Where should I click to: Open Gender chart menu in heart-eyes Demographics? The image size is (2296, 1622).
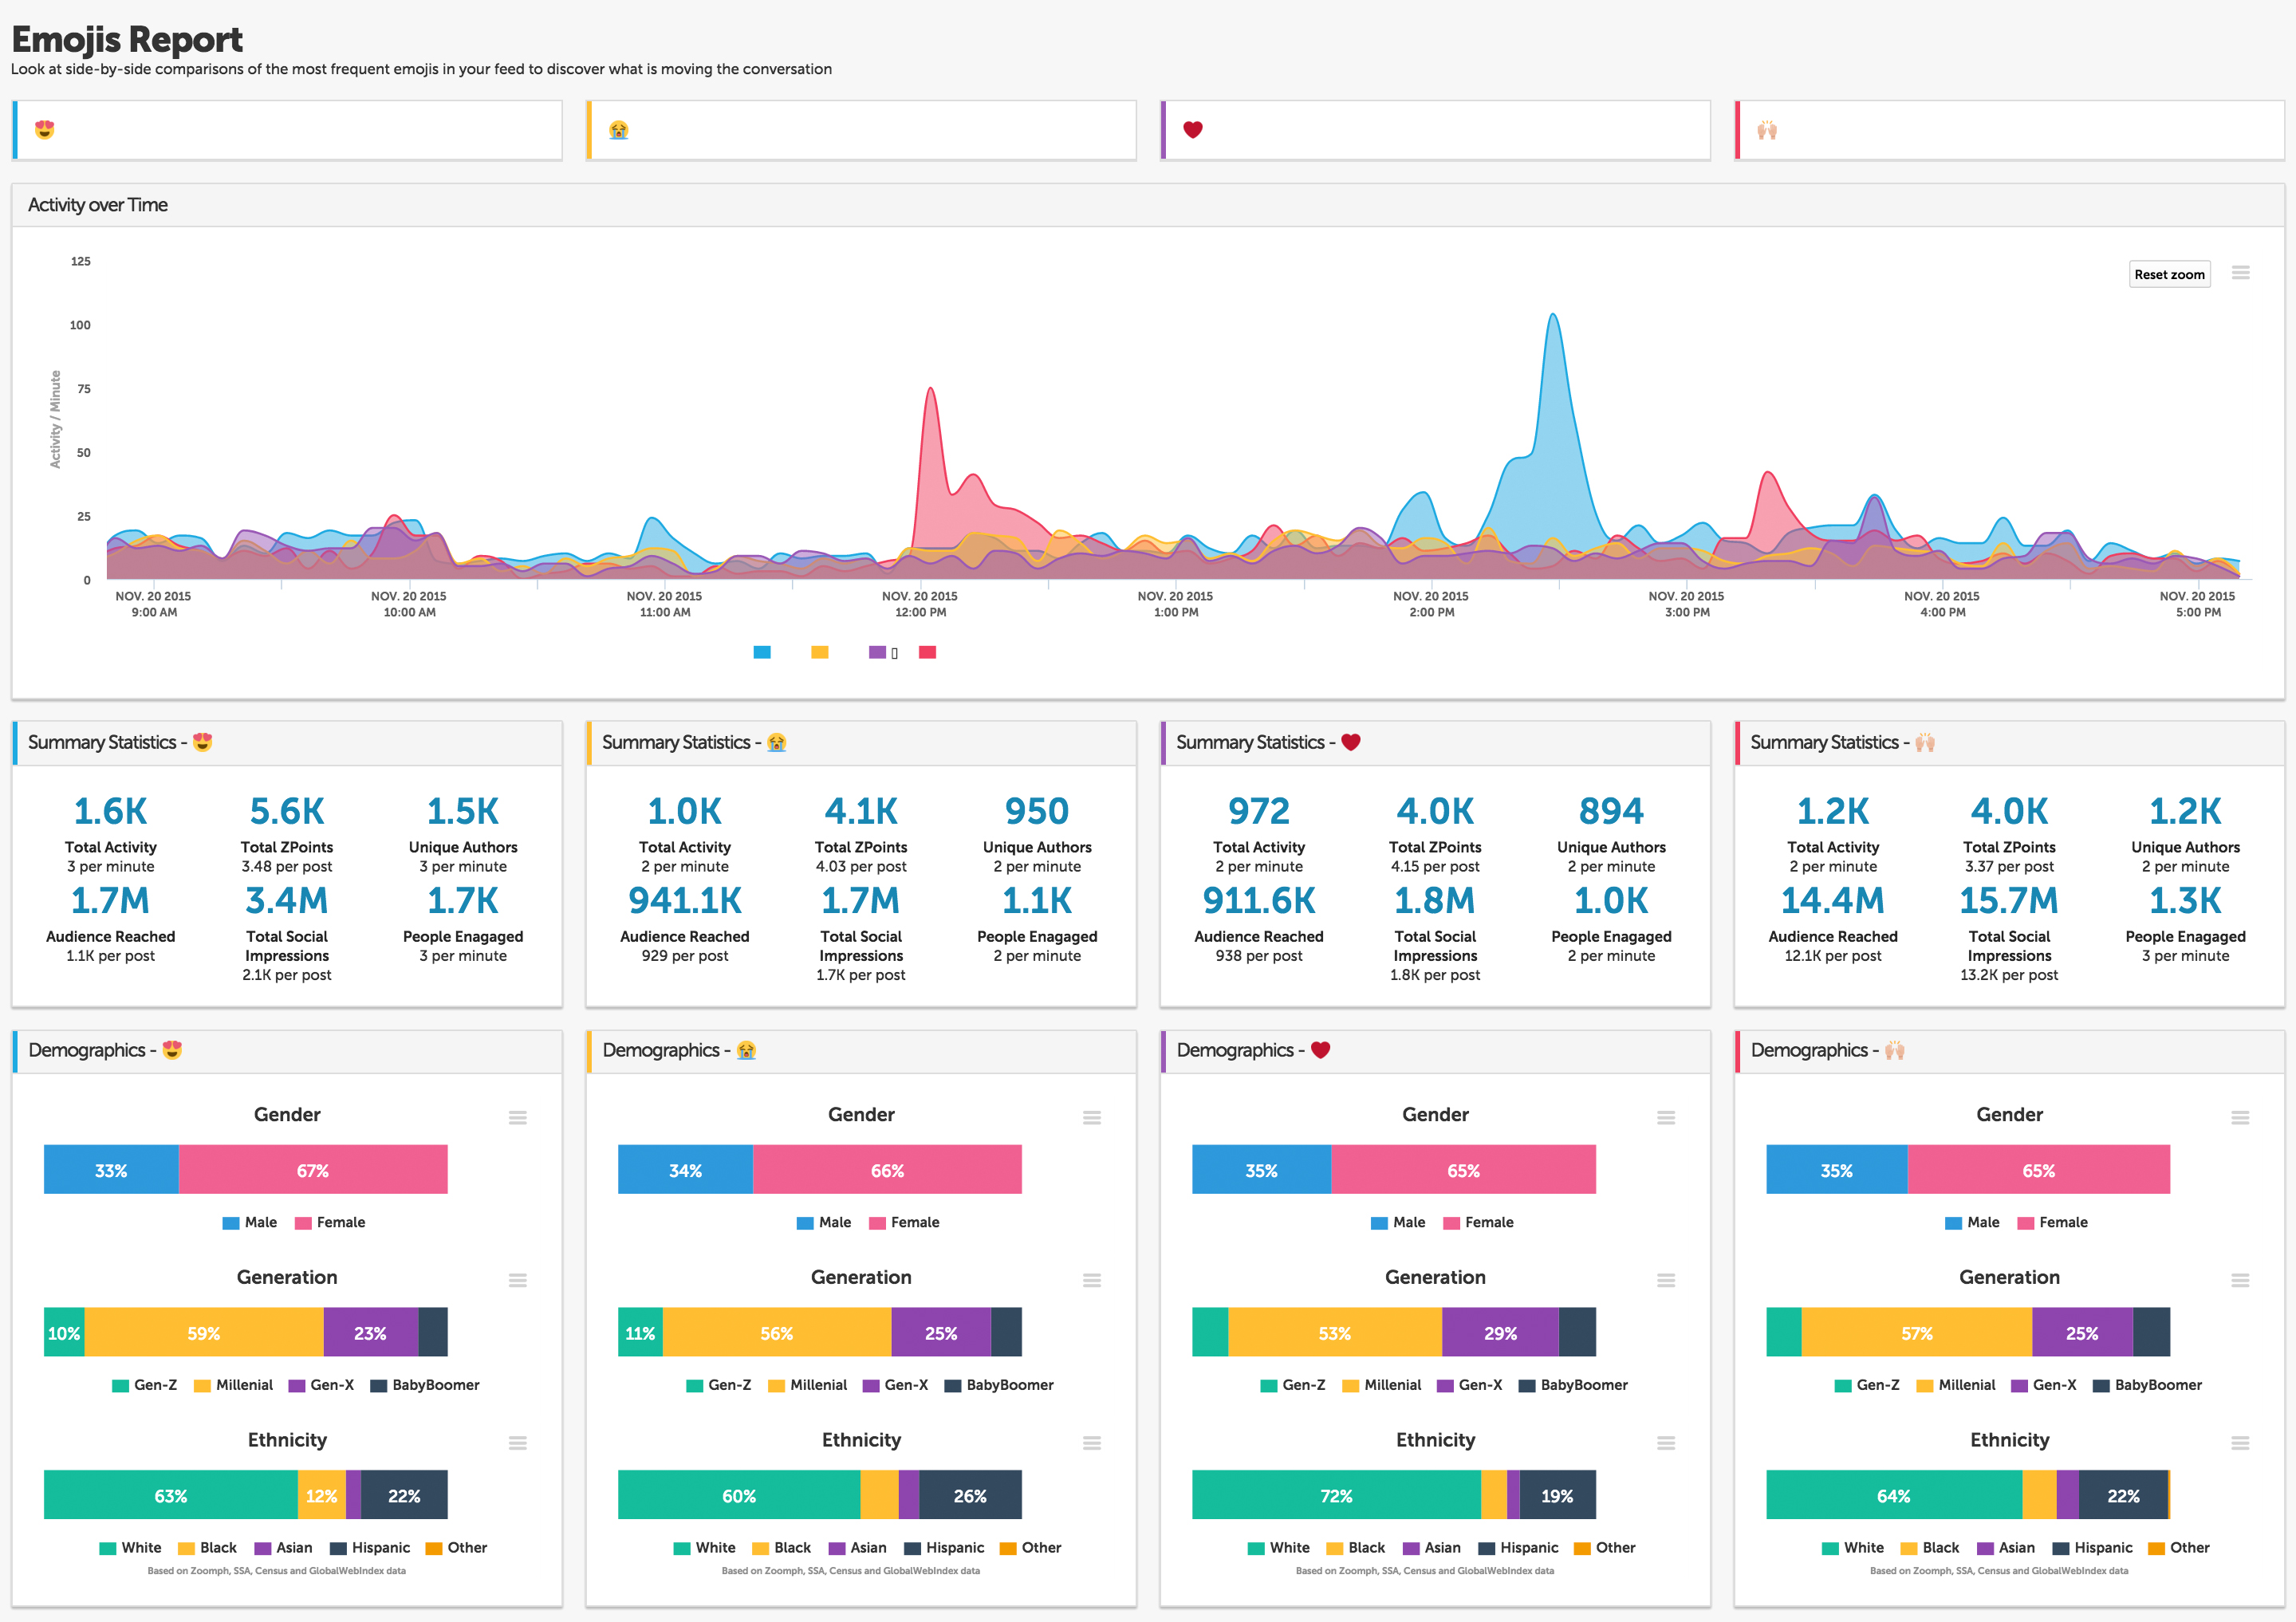coord(517,1118)
